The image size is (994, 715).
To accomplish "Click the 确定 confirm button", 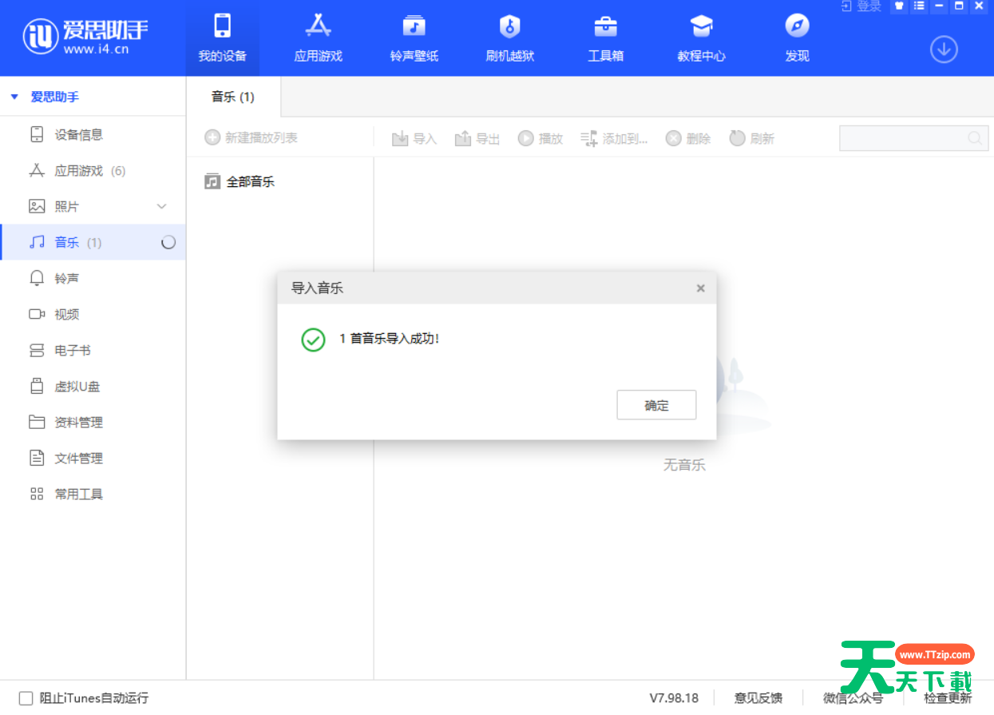I will 656,406.
